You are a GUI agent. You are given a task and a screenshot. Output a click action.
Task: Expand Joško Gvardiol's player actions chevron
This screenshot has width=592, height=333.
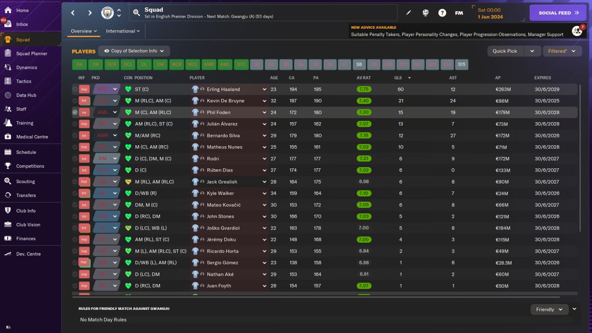(265, 228)
